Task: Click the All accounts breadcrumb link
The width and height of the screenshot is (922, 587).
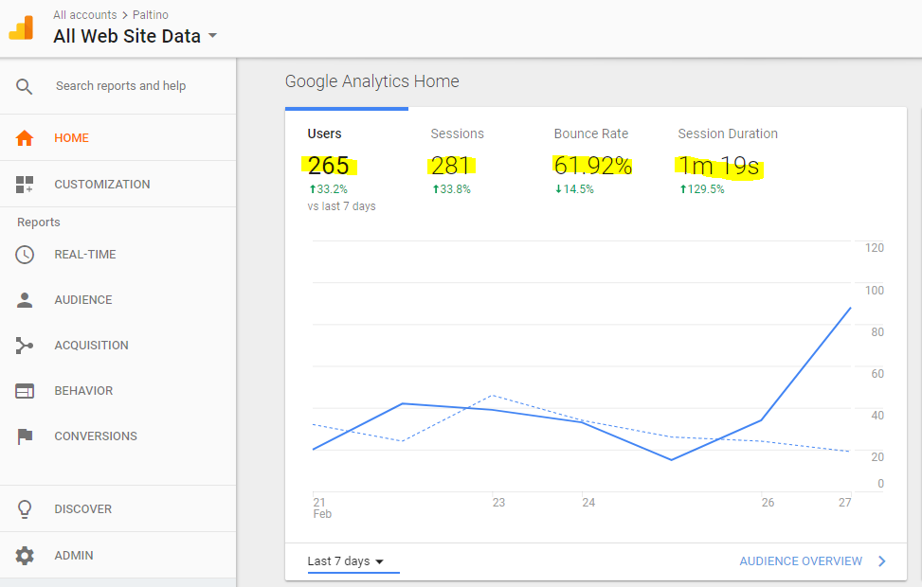Action: (85, 15)
